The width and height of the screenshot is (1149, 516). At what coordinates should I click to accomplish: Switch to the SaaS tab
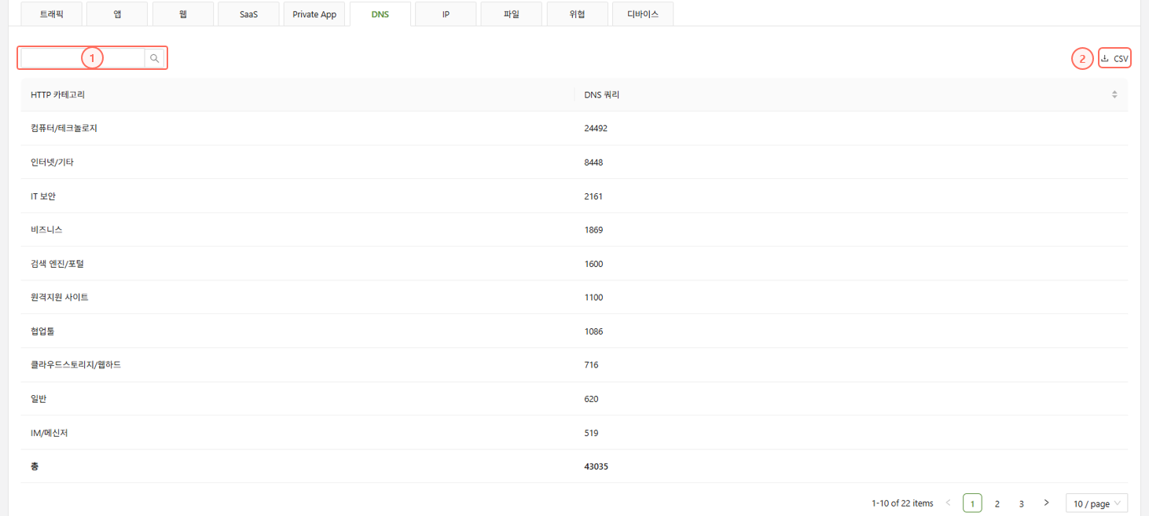point(248,14)
